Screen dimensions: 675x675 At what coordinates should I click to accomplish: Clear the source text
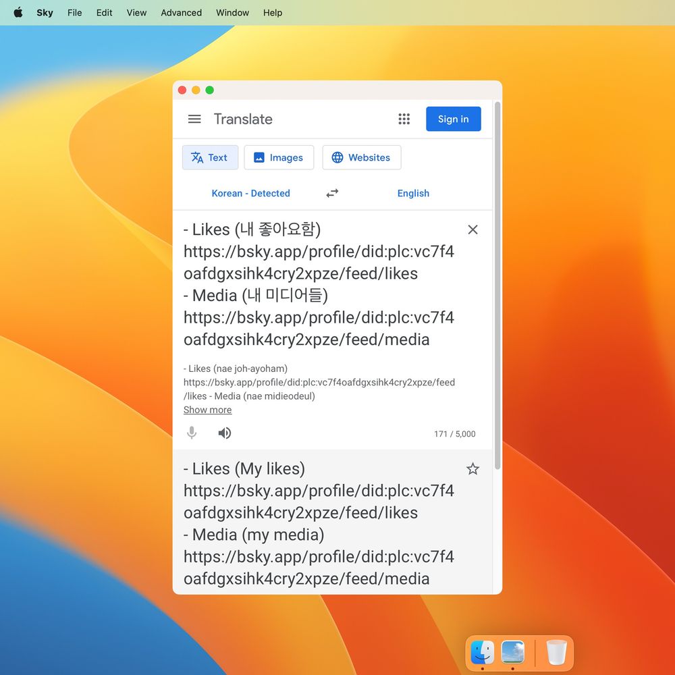pyautogui.click(x=473, y=230)
